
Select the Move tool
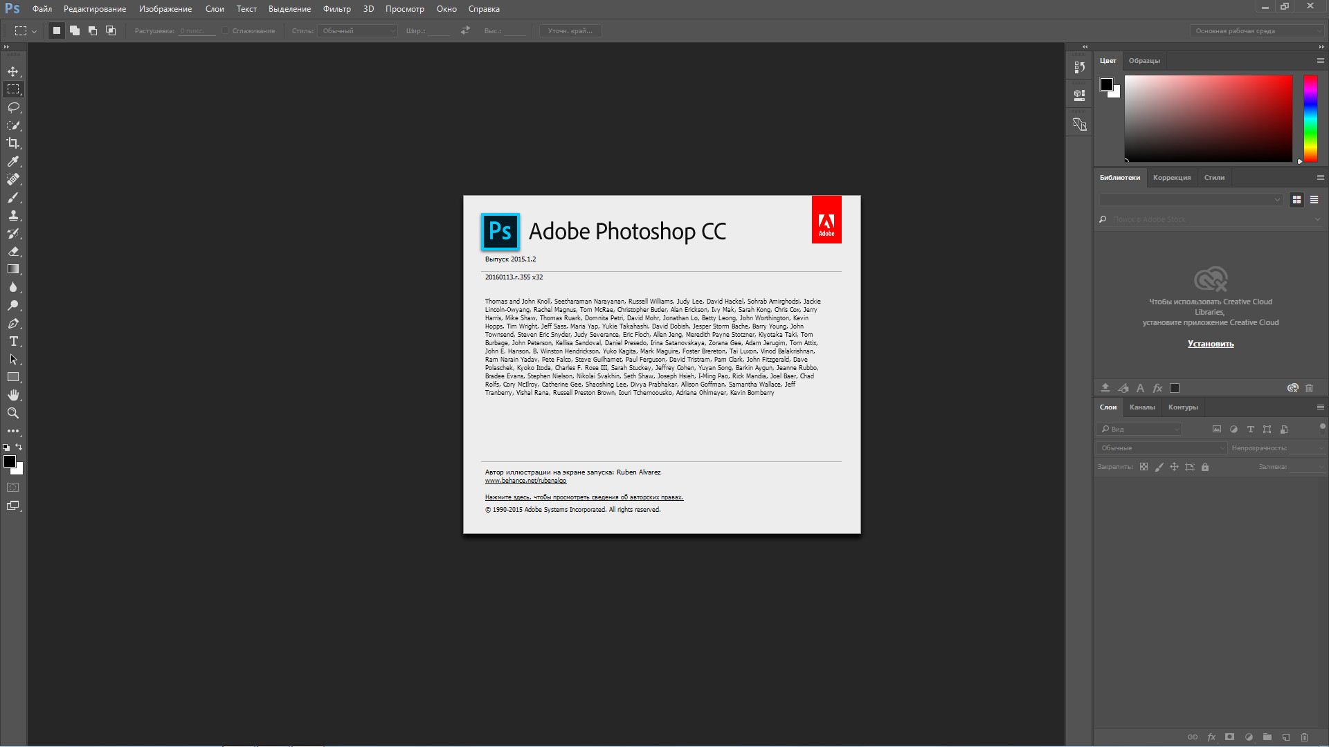(13, 71)
